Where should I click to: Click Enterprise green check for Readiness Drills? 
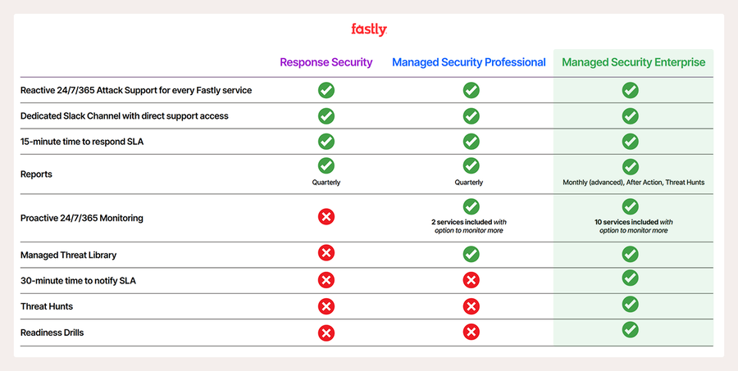pyautogui.click(x=630, y=330)
